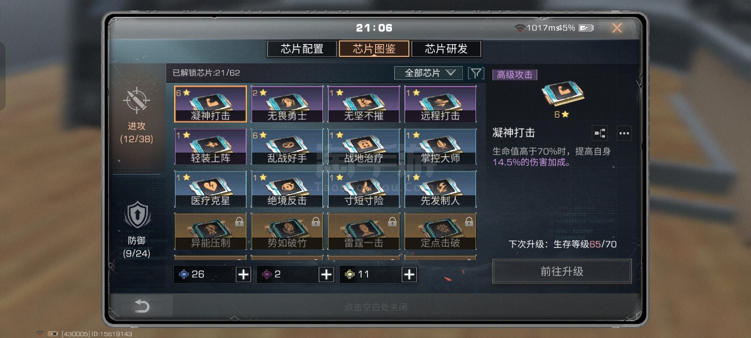Select the 乱战好手 chip card
This screenshot has width=751, height=338.
(287, 146)
